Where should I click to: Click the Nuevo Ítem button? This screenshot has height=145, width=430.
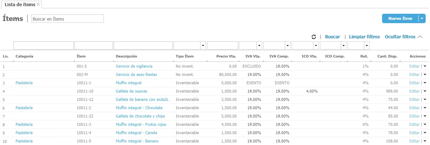point(400,18)
